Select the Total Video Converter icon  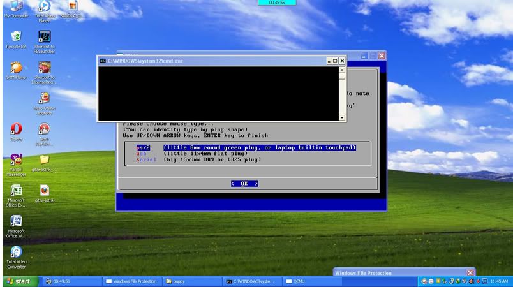(16, 257)
